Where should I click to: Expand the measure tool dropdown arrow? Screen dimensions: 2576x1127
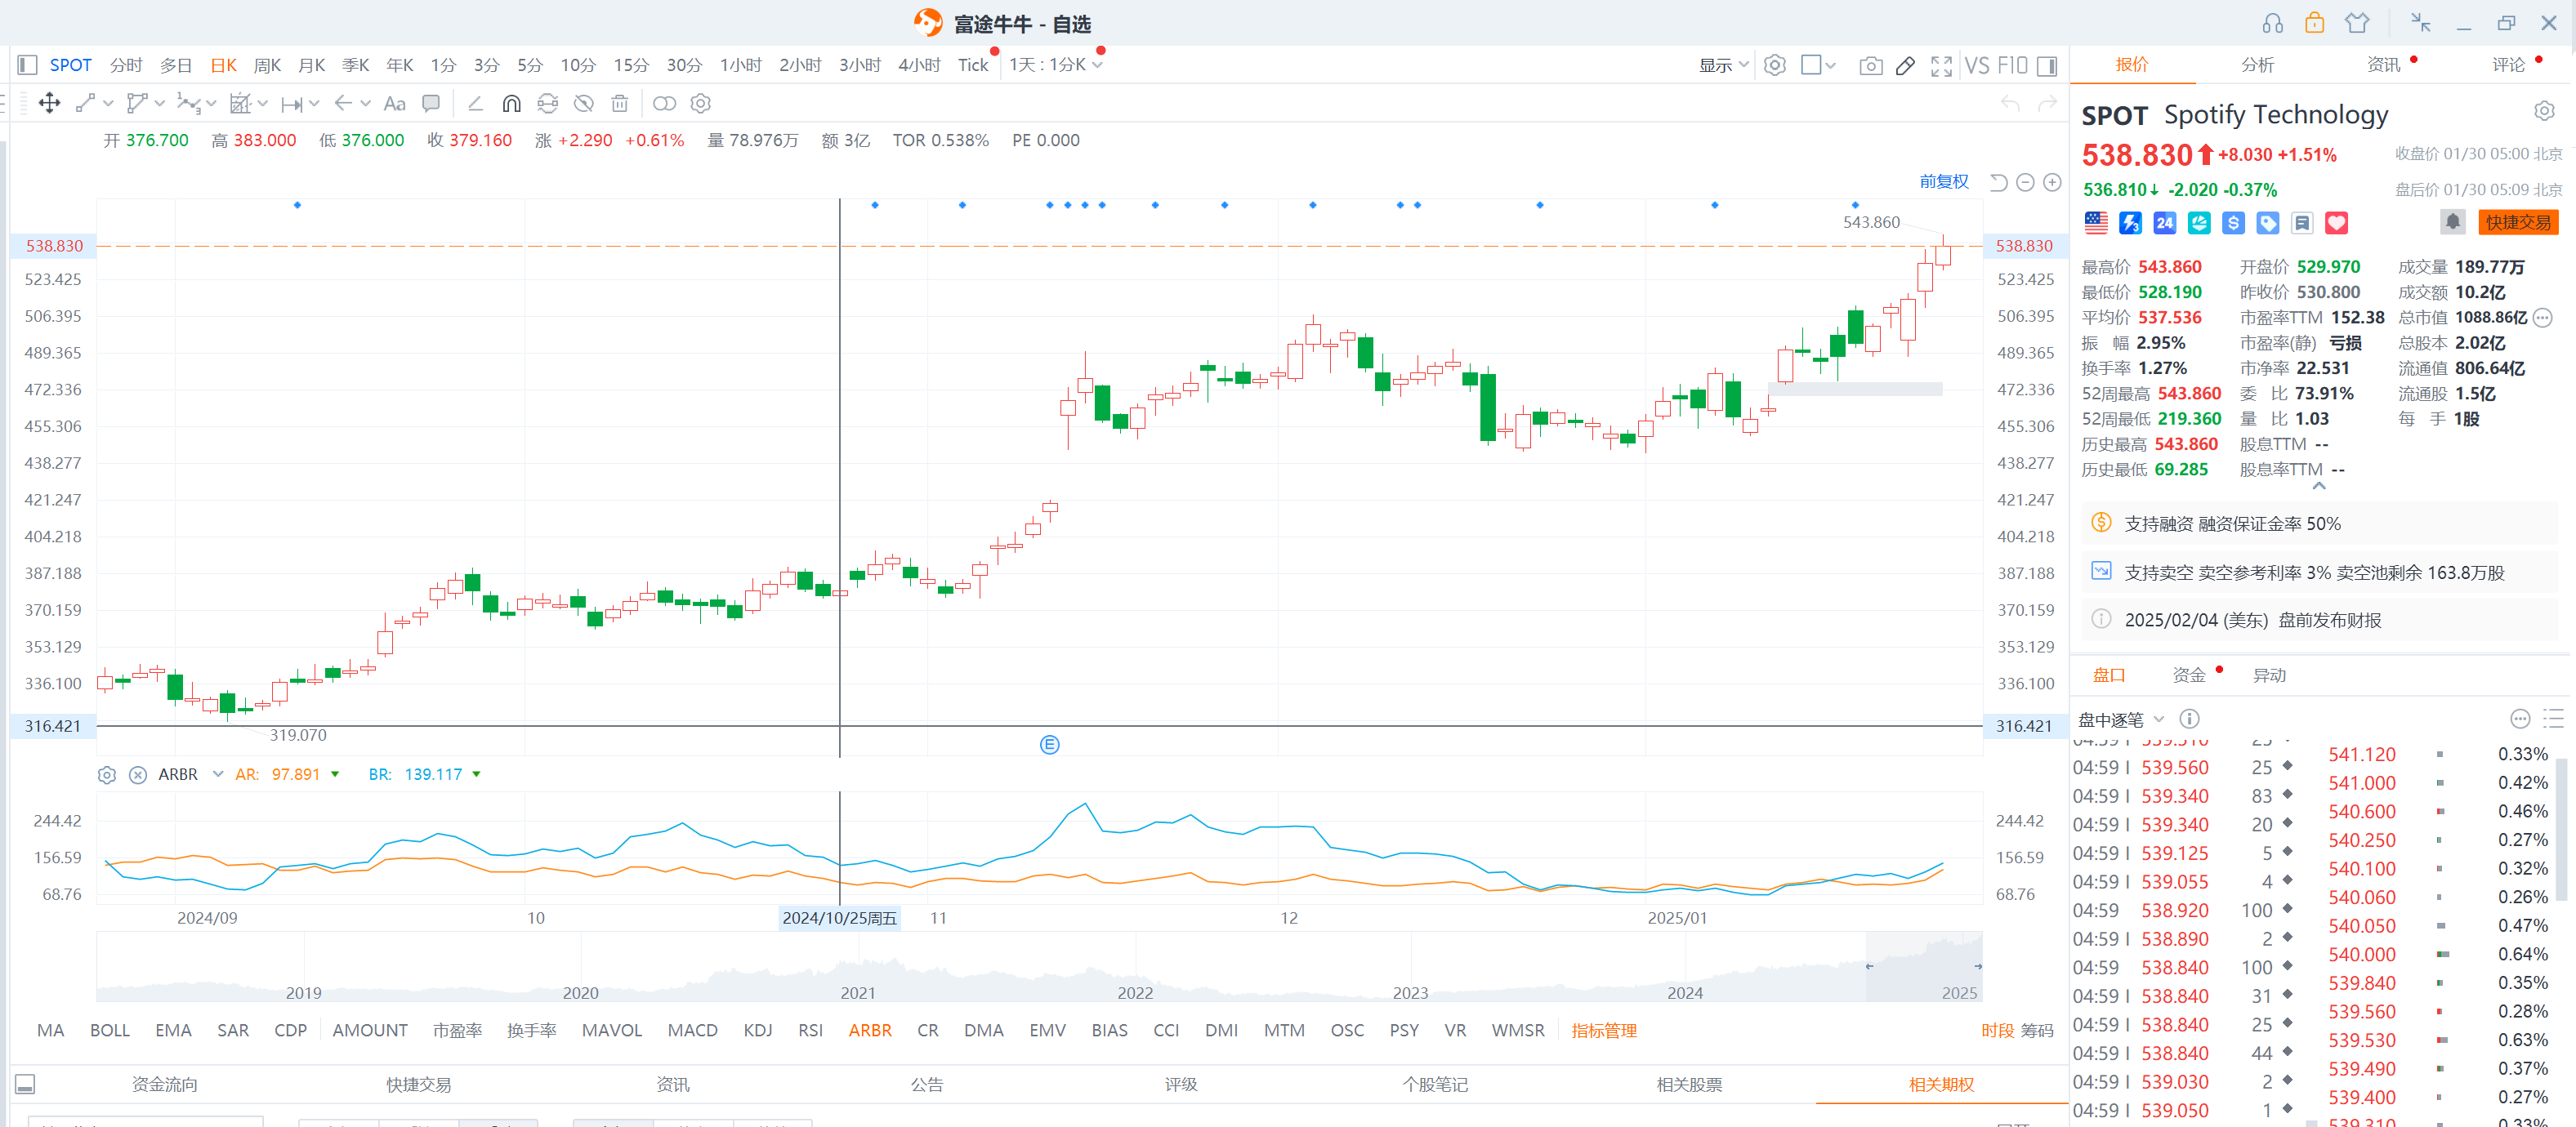coord(313,103)
